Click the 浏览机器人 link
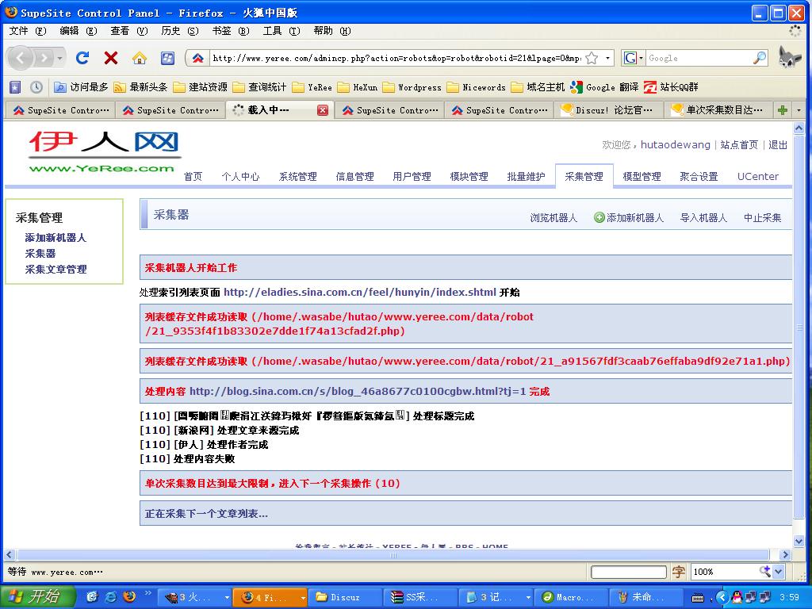This screenshot has height=609, width=812. [553, 217]
